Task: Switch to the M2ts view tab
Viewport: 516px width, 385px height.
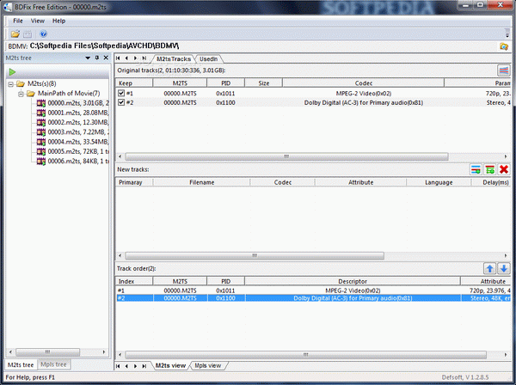Action: (171, 365)
